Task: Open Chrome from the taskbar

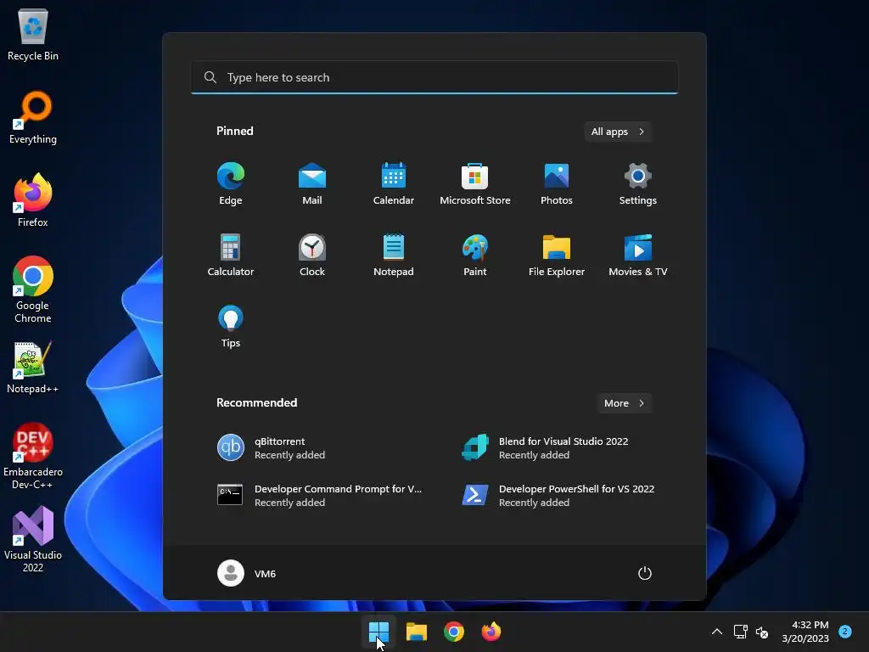Action: 454,632
